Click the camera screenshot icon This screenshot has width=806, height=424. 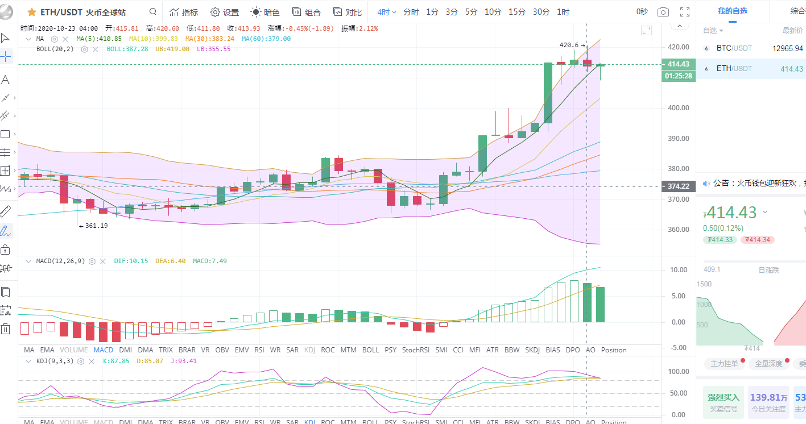coord(663,12)
